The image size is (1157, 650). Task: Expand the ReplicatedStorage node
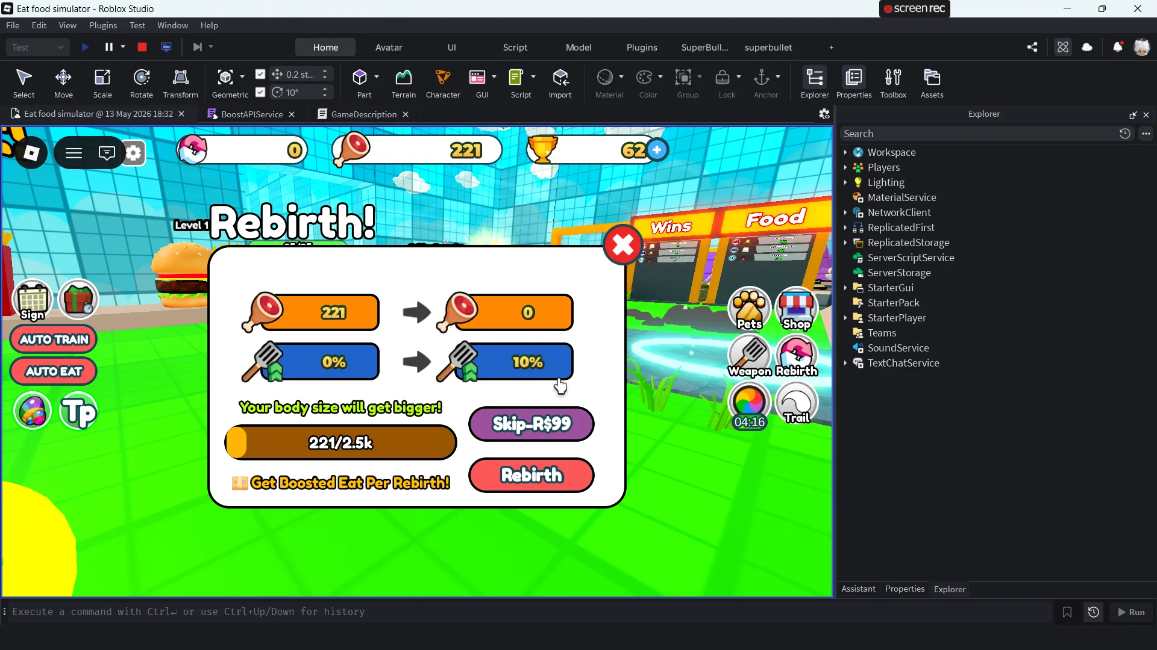(845, 243)
